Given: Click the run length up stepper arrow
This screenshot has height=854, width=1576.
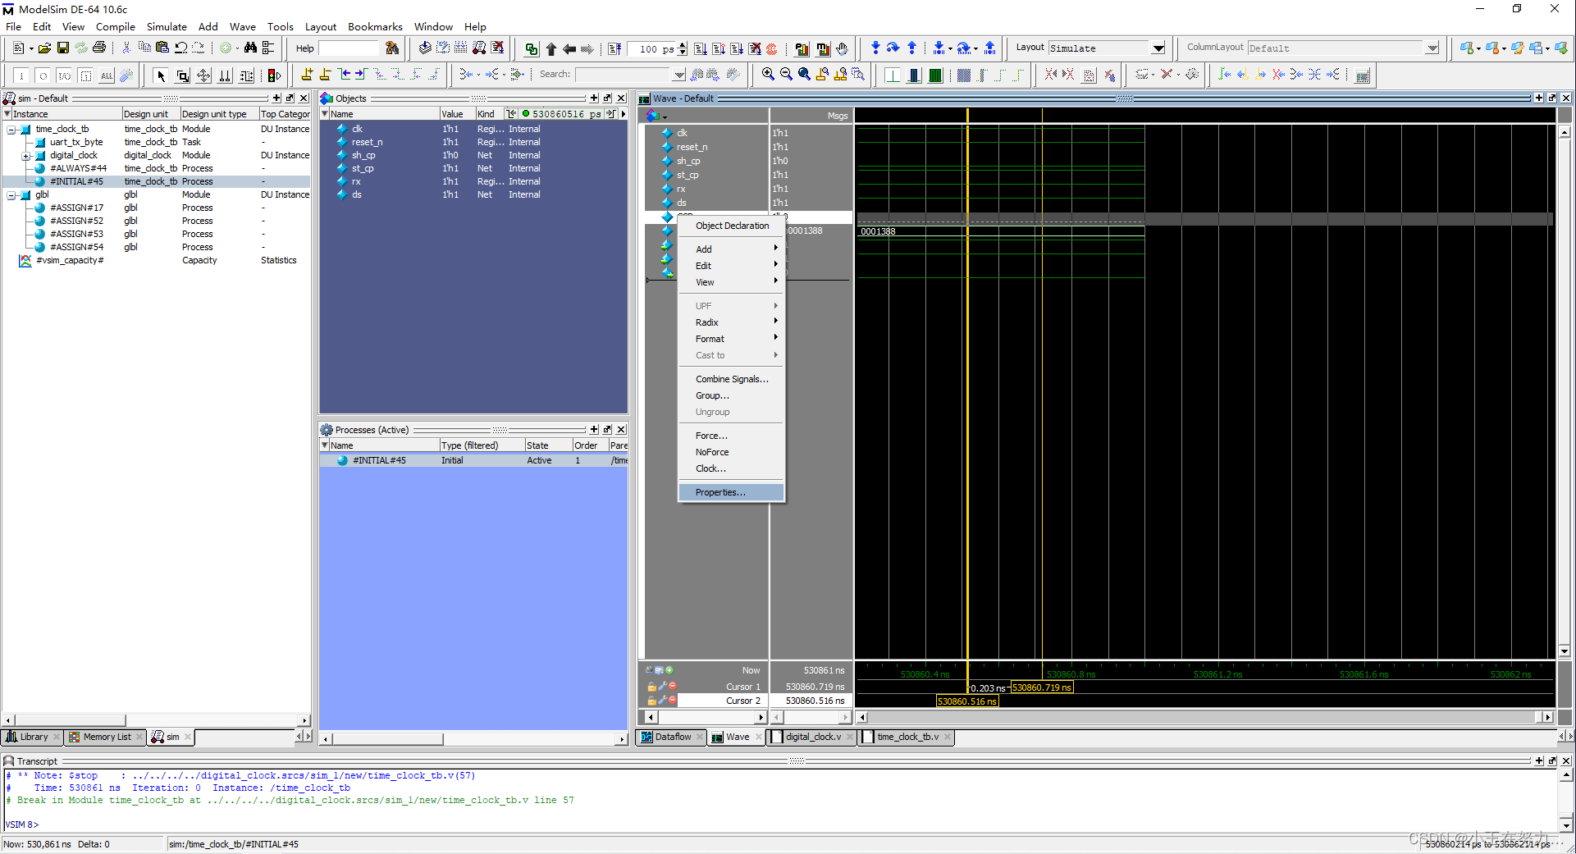Looking at the screenshot, I should pyautogui.click(x=683, y=45).
